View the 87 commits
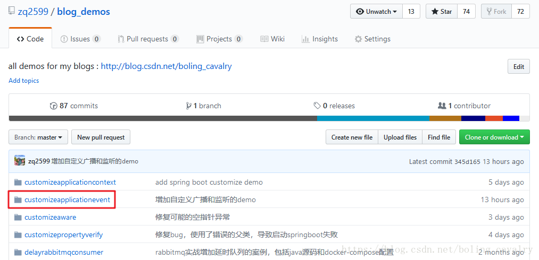 tap(74, 106)
